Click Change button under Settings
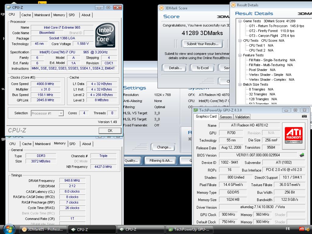This screenshot has width=312, height=234. click(x=164, y=147)
